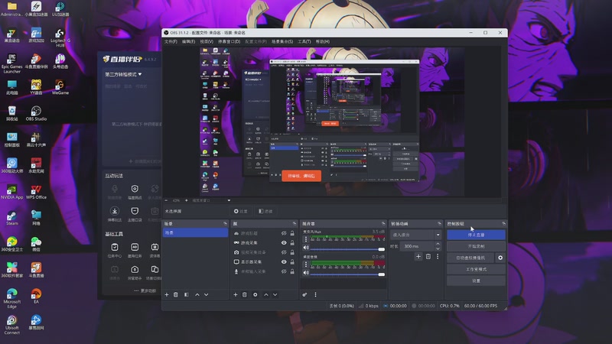Screen dimensions: 612x344
Task: Move the scene up with the arrow
Action: [197, 295]
